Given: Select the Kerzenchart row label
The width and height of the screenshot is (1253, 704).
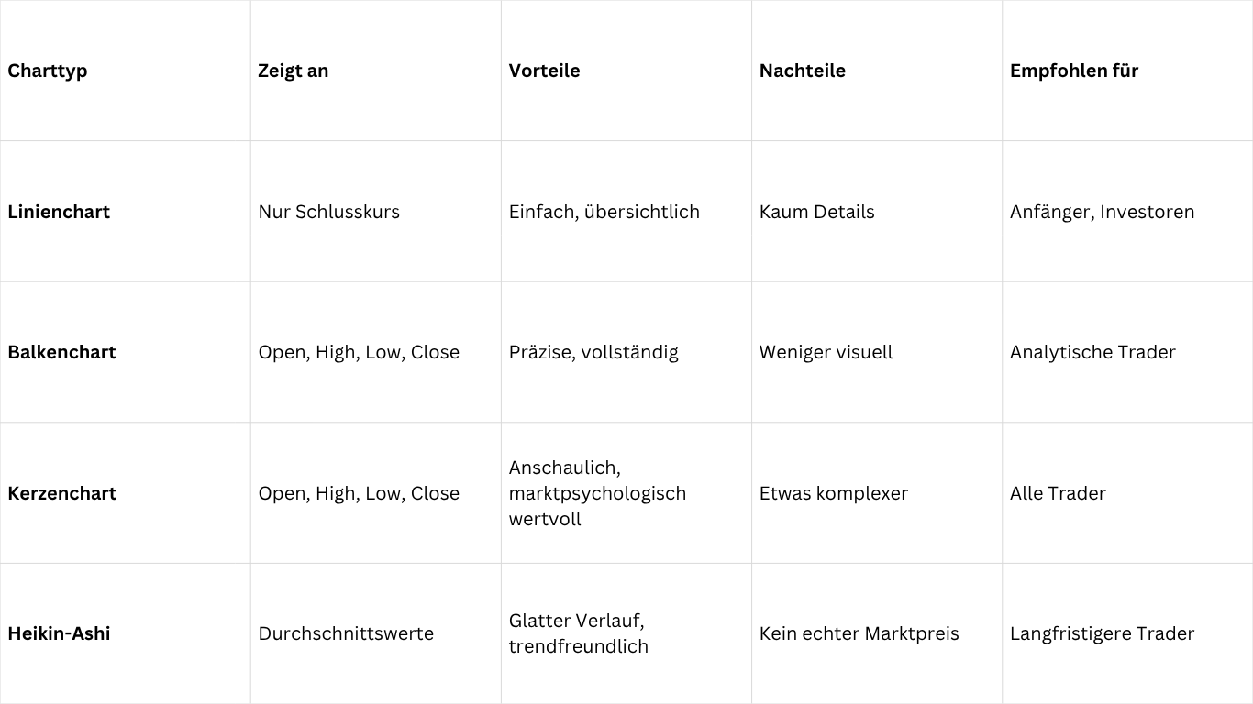Looking at the screenshot, I should 62,493.
